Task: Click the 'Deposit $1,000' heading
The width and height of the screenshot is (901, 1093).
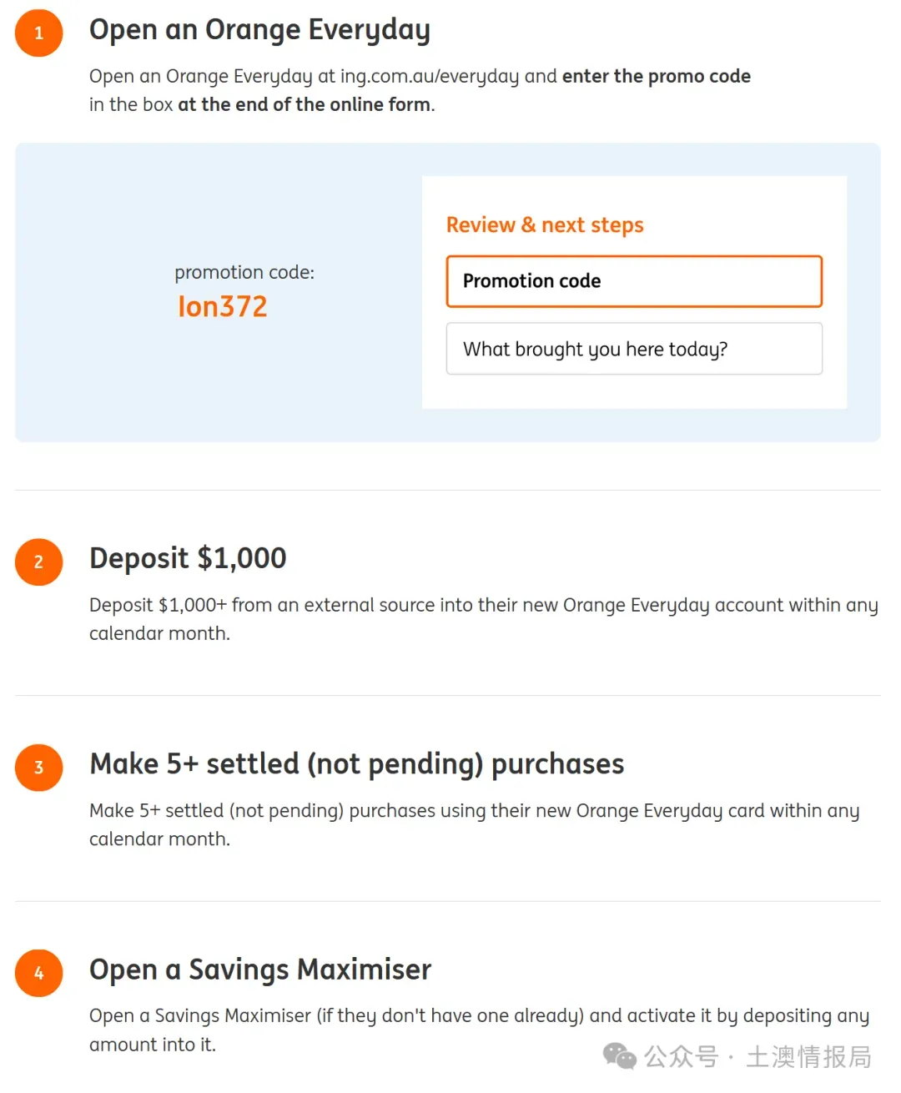Action: tap(188, 558)
